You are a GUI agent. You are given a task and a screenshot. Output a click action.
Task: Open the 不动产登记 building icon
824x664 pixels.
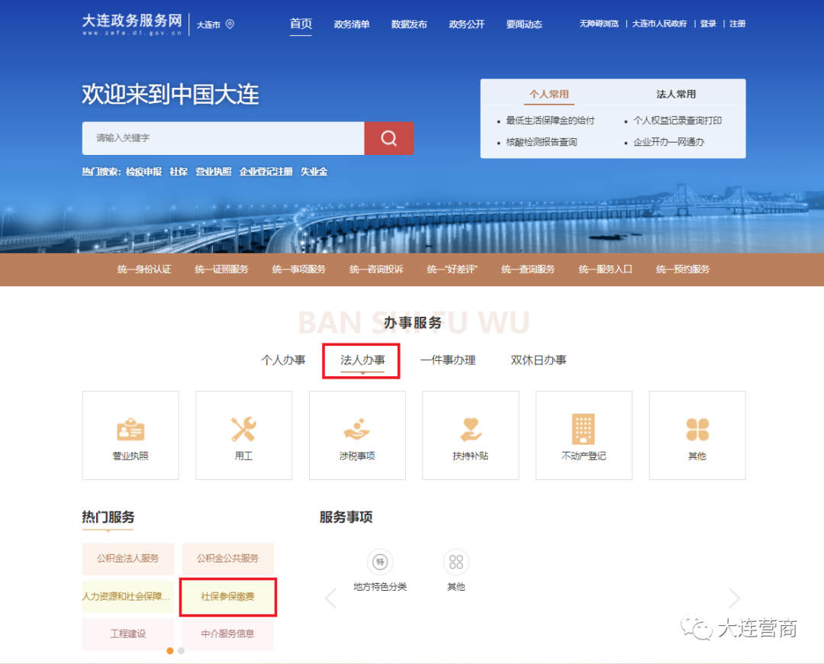[x=584, y=430]
